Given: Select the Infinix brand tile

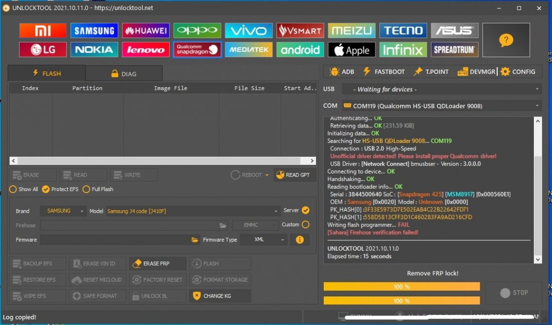Looking at the screenshot, I should click(x=403, y=50).
